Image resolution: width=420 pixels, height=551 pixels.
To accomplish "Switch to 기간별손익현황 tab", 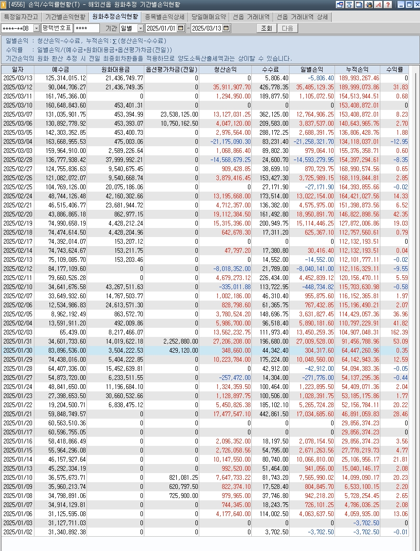I will tap(65, 17).
